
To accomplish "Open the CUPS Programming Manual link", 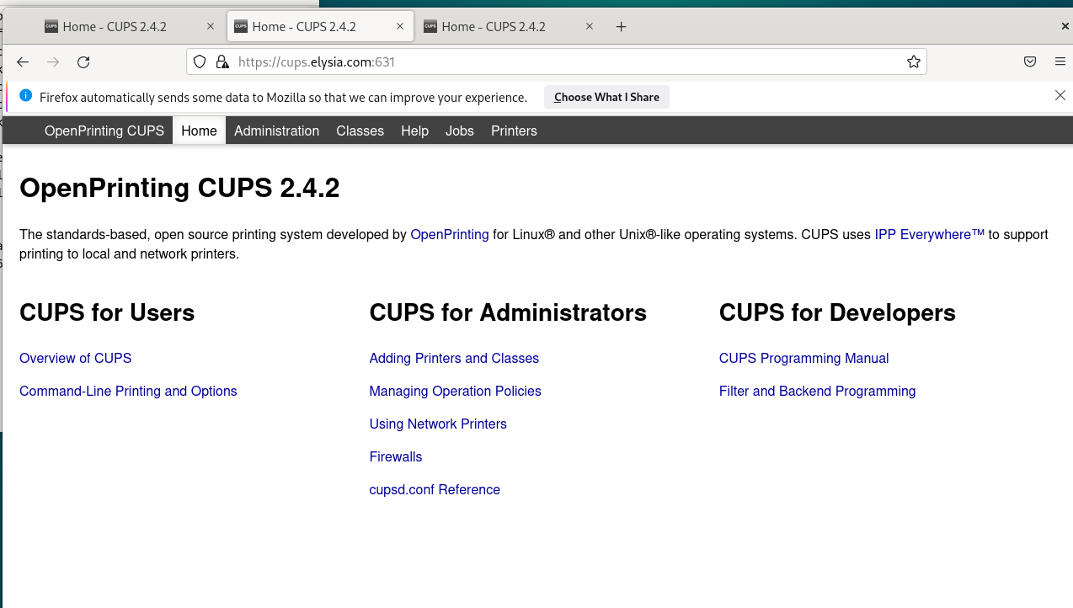I will pos(803,358).
